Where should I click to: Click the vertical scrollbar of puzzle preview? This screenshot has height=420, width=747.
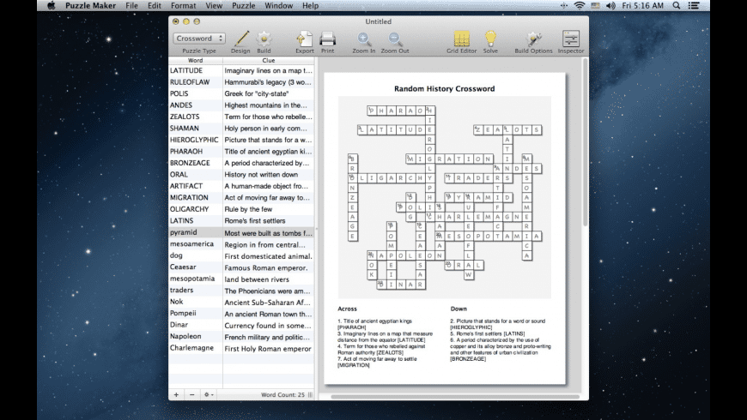click(x=585, y=142)
